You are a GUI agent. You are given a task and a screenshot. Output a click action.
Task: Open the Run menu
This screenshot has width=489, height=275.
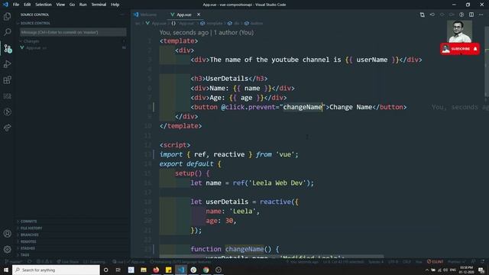(x=83, y=5)
